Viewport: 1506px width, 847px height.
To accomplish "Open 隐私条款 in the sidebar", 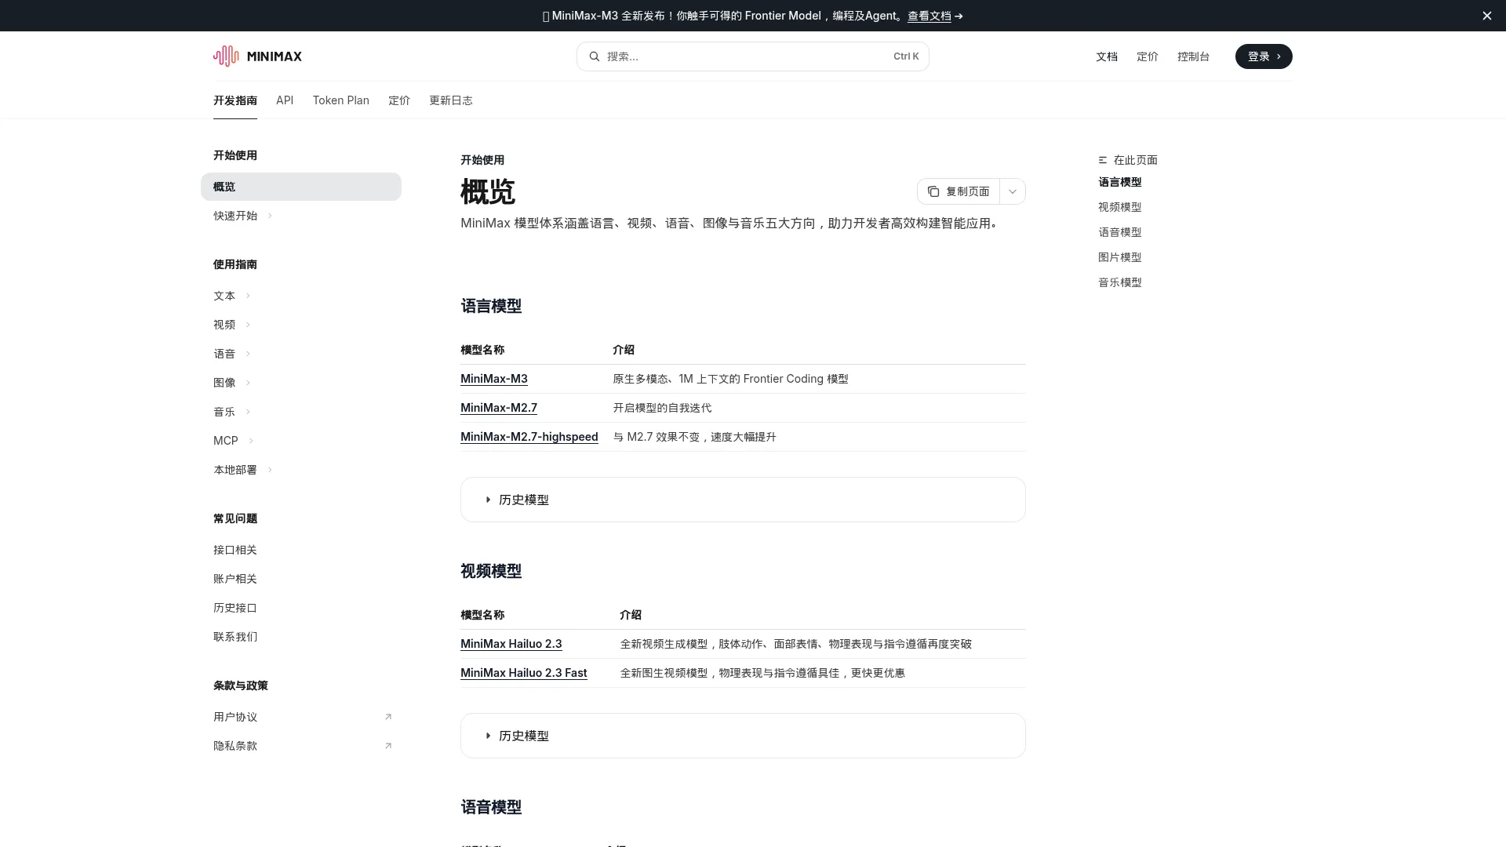I will click(x=235, y=746).
